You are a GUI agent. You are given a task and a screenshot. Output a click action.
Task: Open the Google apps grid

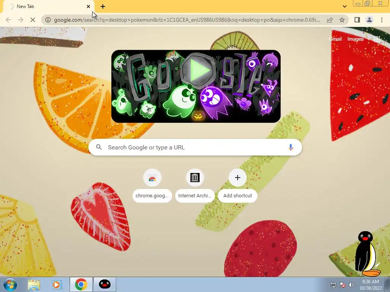(x=377, y=39)
